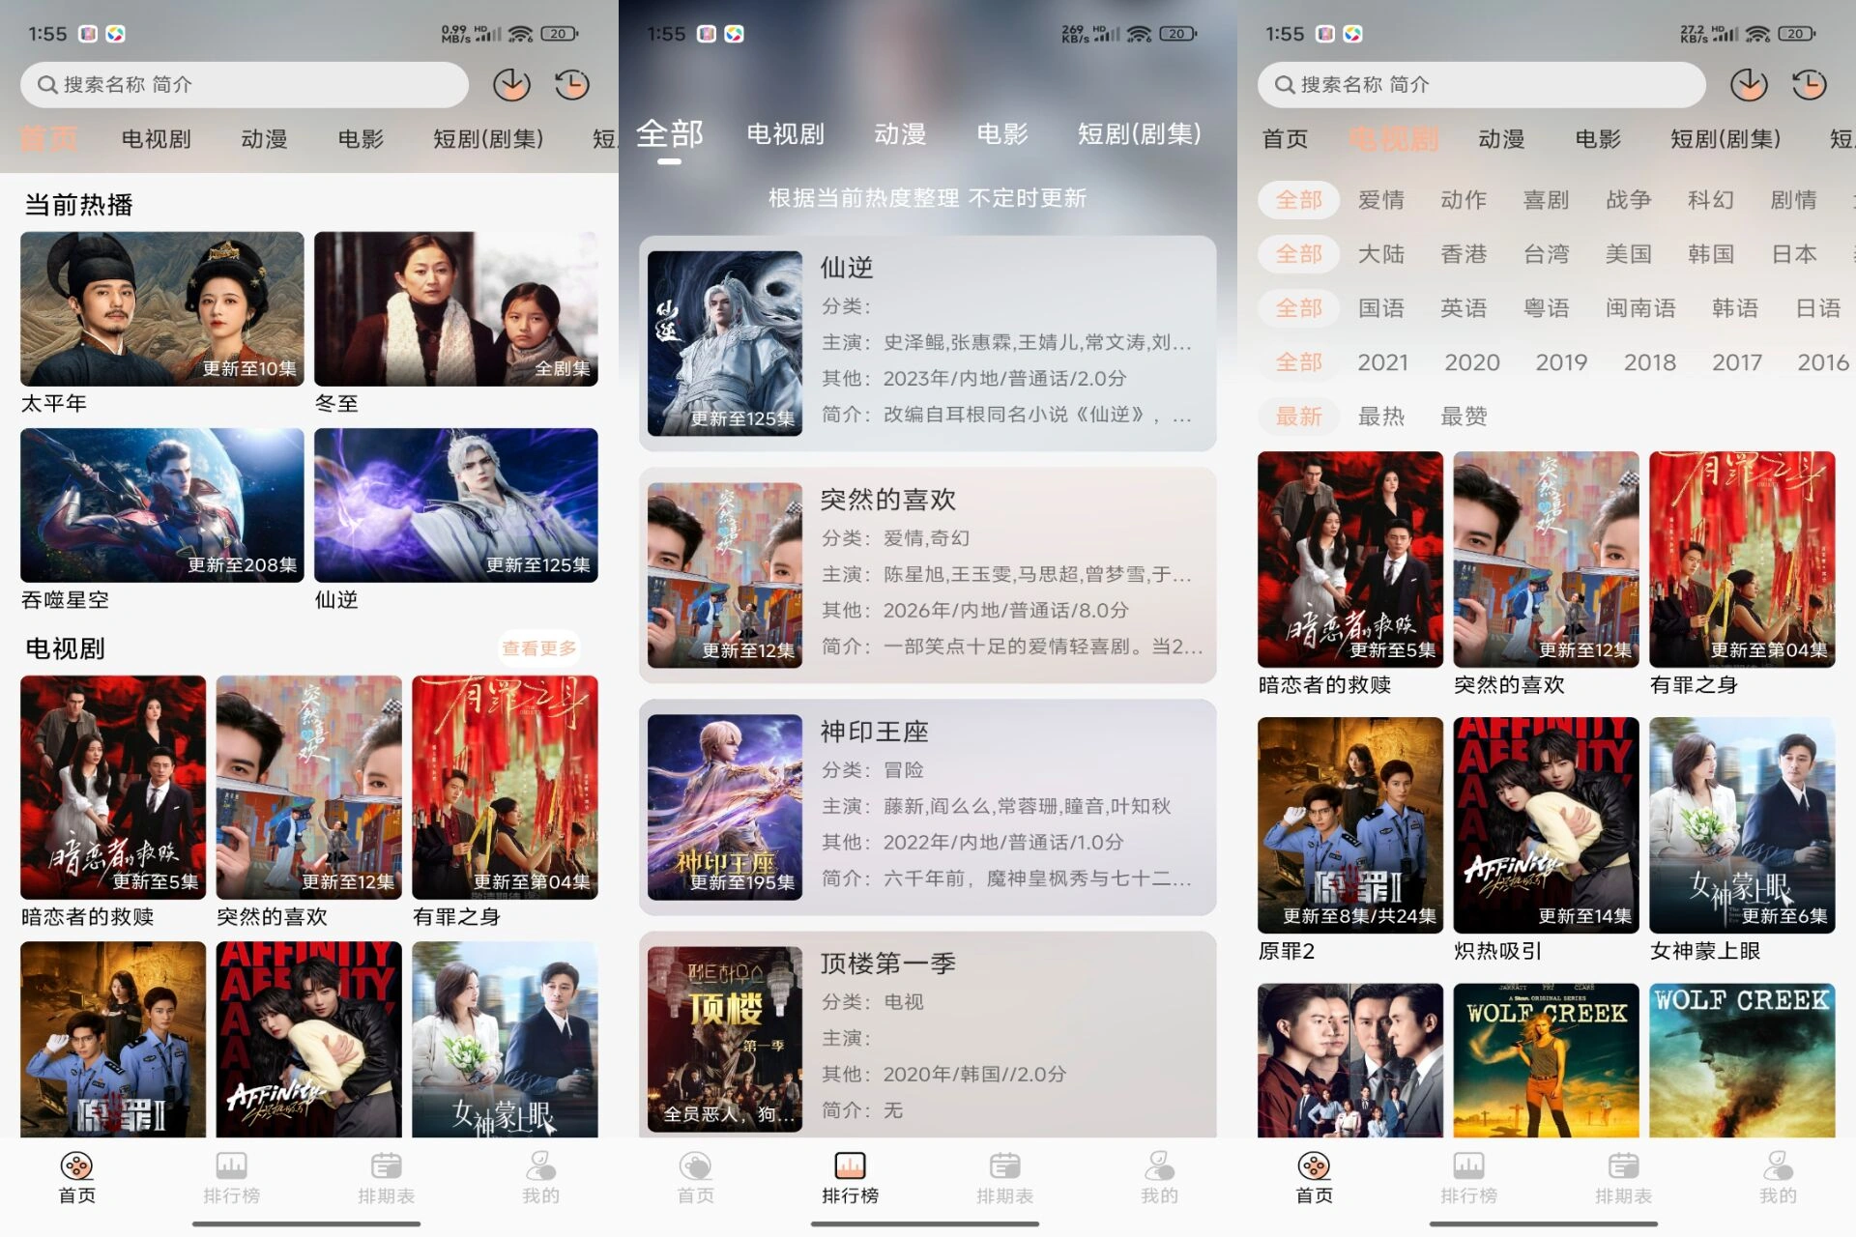The height and width of the screenshot is (1237, 1856).
Task: Tap the 首页 home icon in bottom bar
Action: tap(76, 1174)
